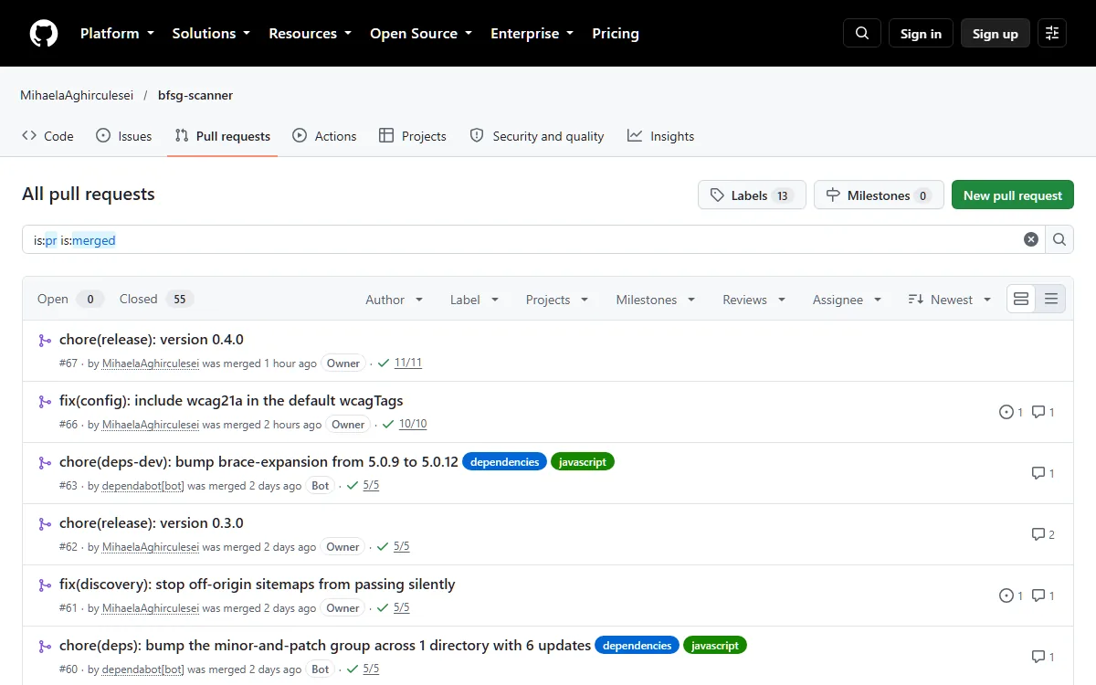Click the Sign in button
The height and width of the screenshot is (685, 1096).
[921, 34]
